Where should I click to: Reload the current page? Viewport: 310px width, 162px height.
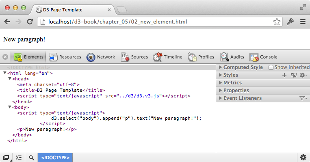(30, 22)
